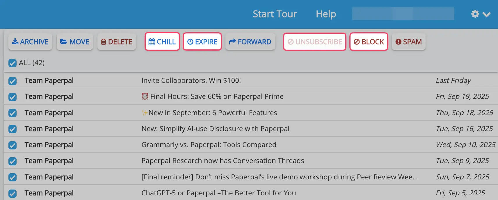Click the blurred account name field
Viewport: 498px width, 200px height.
coord(403,14)
